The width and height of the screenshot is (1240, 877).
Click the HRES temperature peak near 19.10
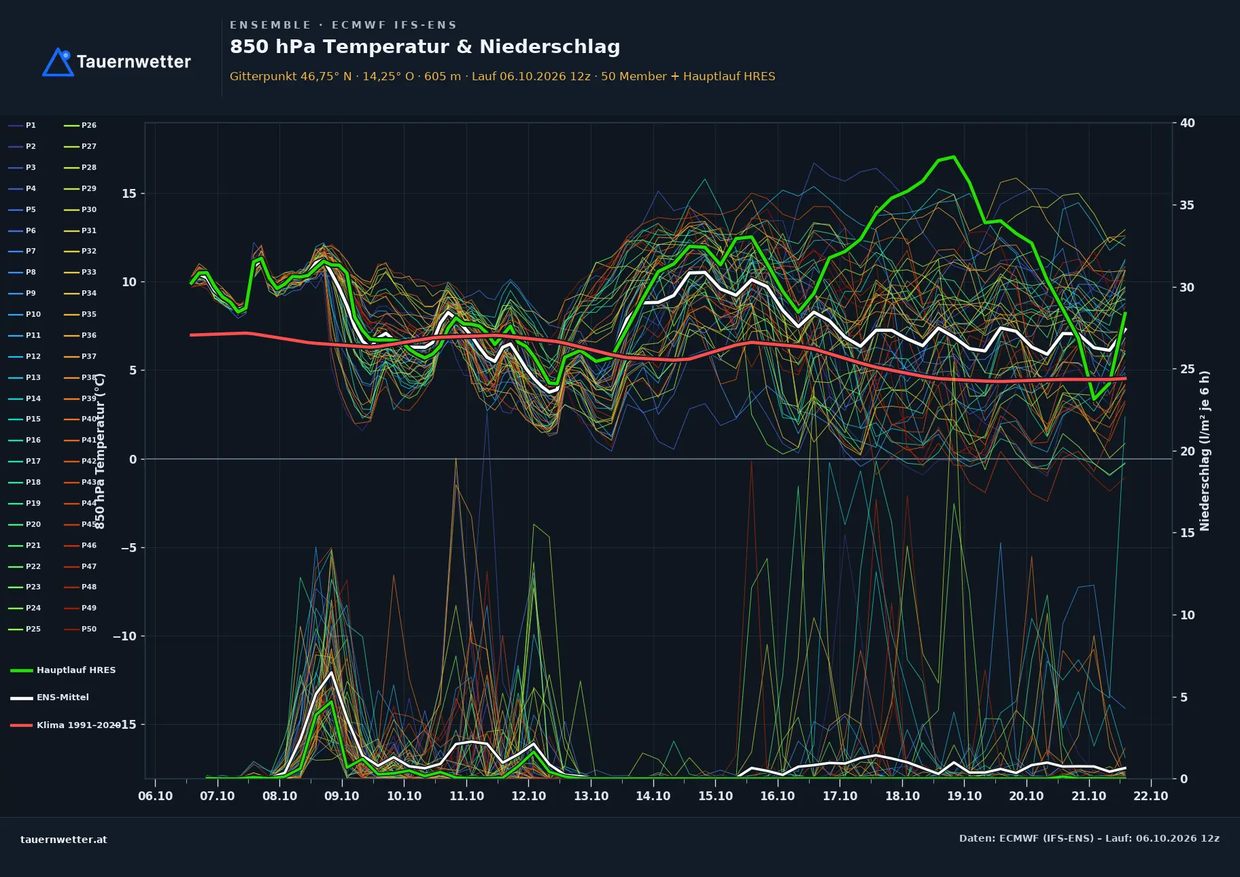[x=954, y=157]
